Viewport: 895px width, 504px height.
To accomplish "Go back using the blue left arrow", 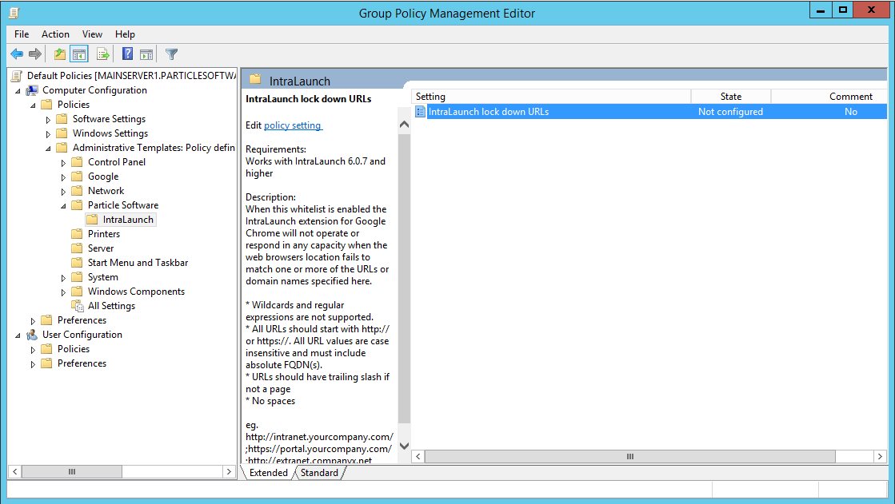I will pyautogui.click(x=17, y=54).
